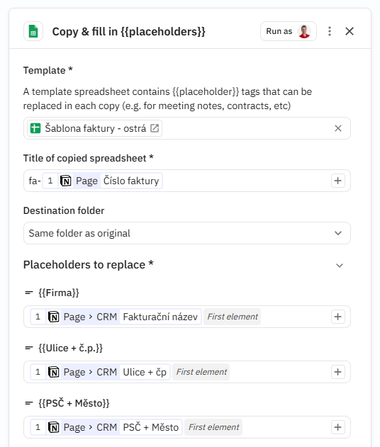The image size is (380, 447).
Task: Click the Google Sheets icon in header
Action: 33,31
